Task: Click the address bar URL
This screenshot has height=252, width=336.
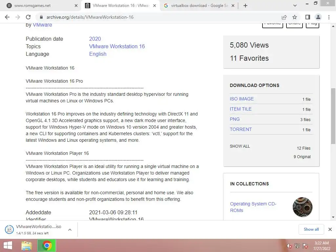Action: 90,17
